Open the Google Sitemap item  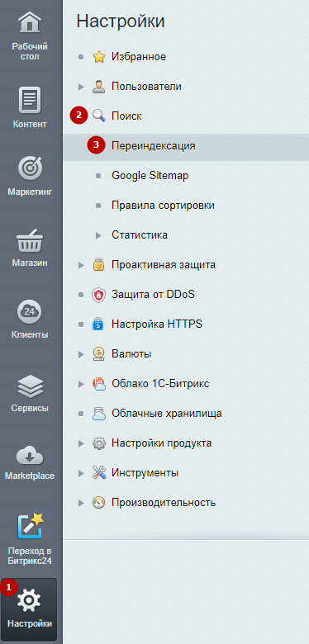click(x=150, y=176)
